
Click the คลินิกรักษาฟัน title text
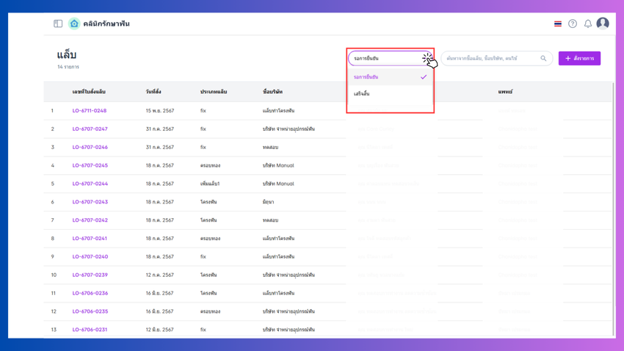click(106, 23)
